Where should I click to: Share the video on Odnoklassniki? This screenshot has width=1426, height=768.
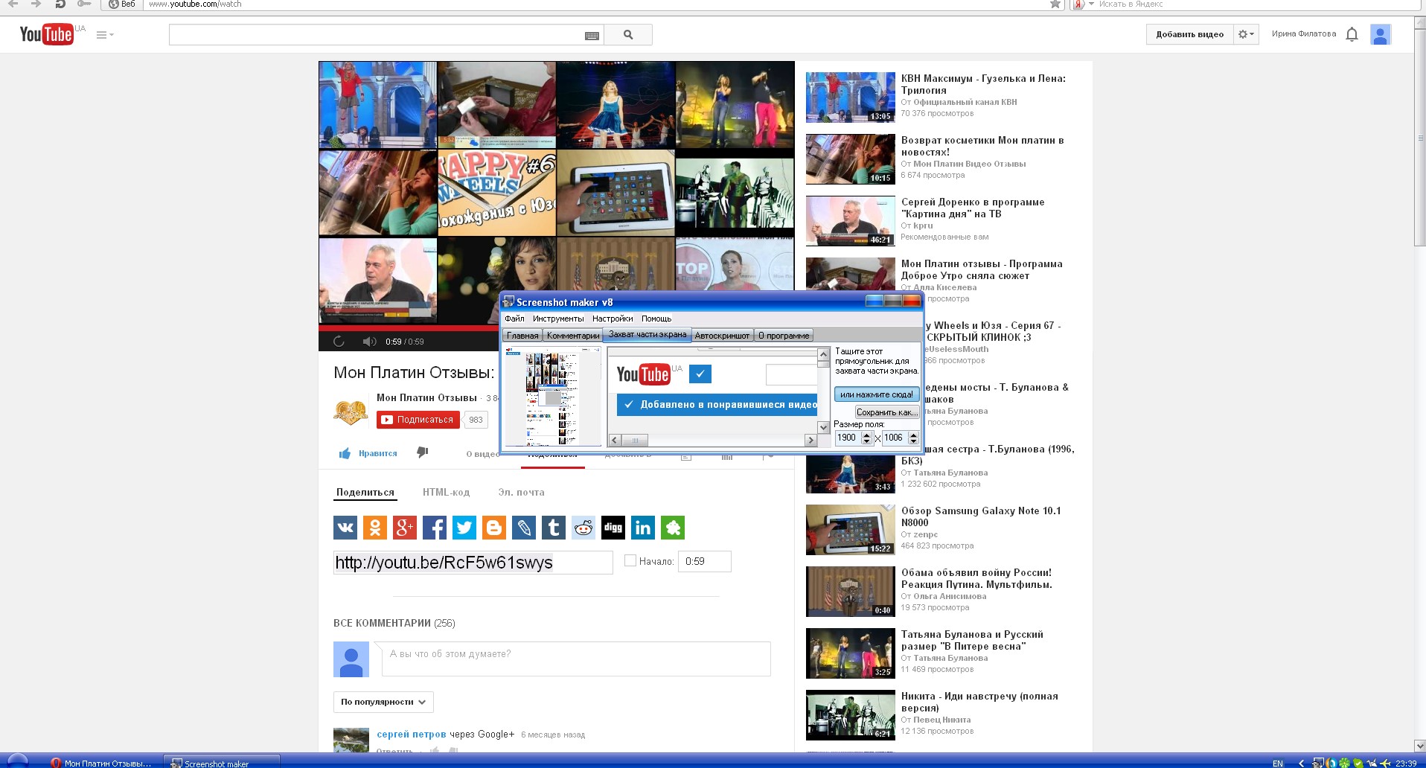(375, 528)
